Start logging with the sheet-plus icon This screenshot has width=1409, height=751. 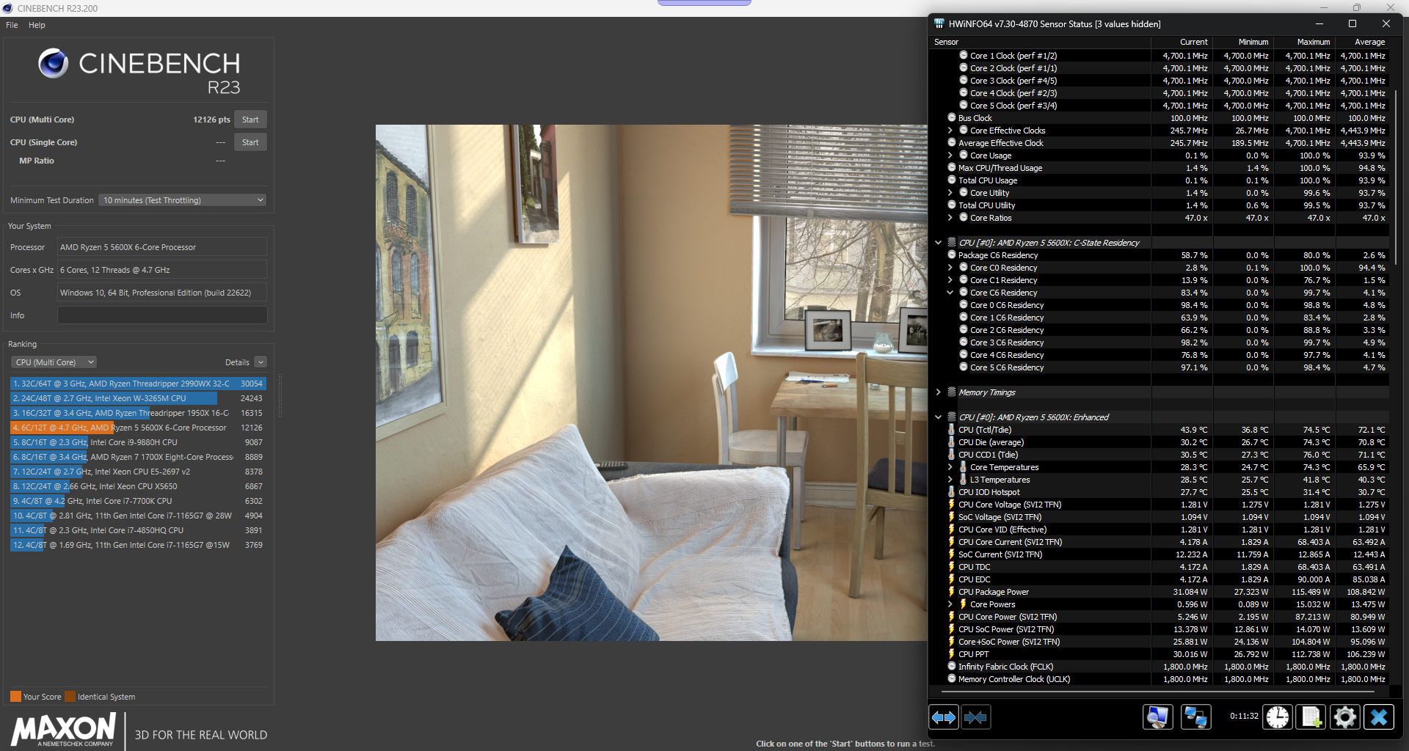click(1311, 717)
